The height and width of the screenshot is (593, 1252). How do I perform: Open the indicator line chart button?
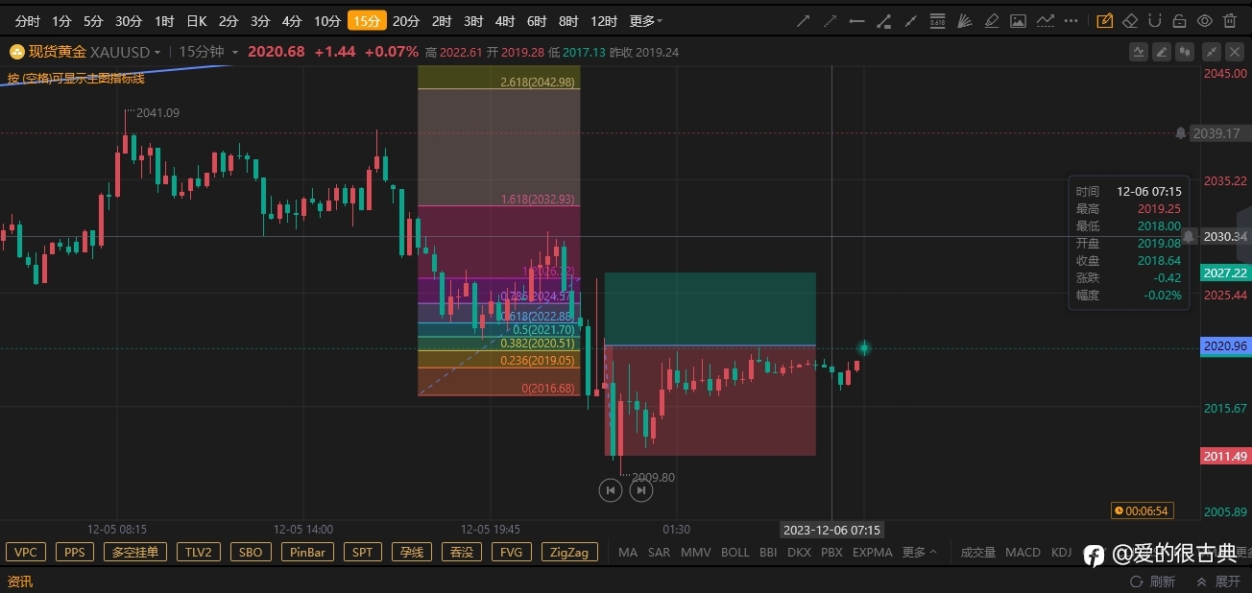tap(1139, 52)
